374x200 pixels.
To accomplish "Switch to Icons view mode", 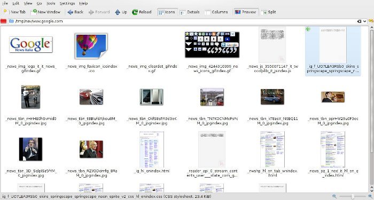I will [x=167, y=12].
